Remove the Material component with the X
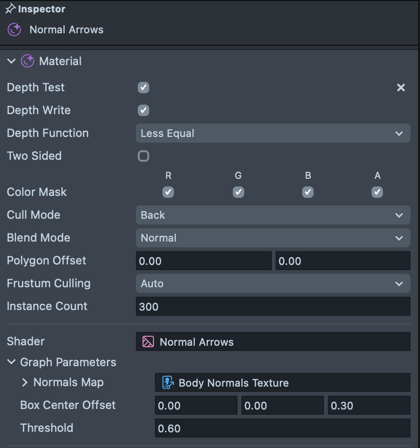Image resolution: width=420 pixels, height=448 pixels. click(x=401, y=88)
